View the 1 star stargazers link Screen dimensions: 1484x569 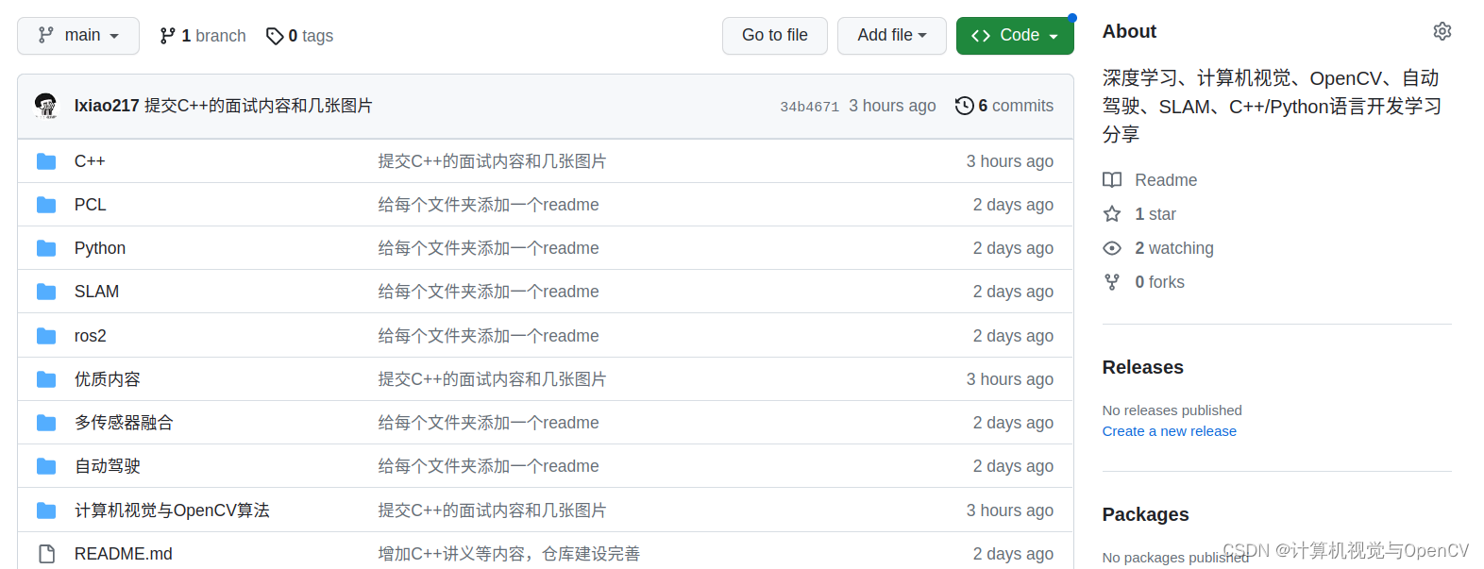pyautogui.click(x=1155, y=214)
